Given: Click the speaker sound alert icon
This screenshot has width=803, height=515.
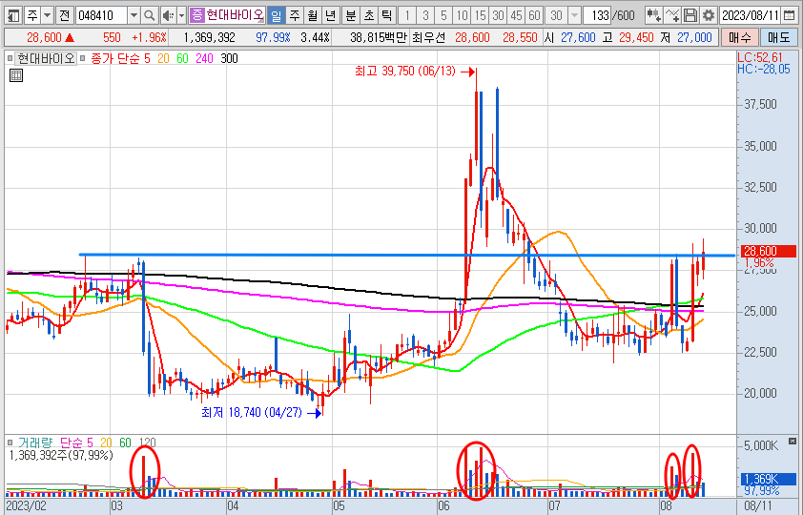Looking at the screenshot, I should click(168, 15).
